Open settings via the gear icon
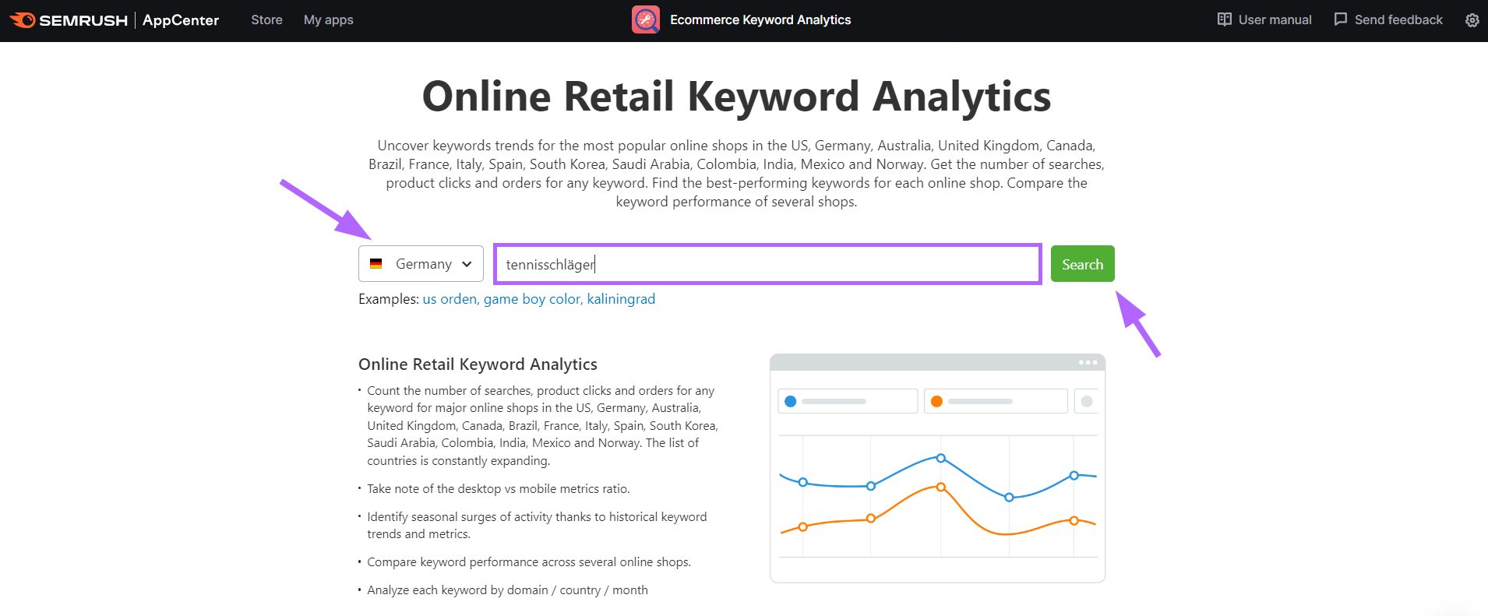Viewport: 1488px width, 616px height. click(1472, 20)
